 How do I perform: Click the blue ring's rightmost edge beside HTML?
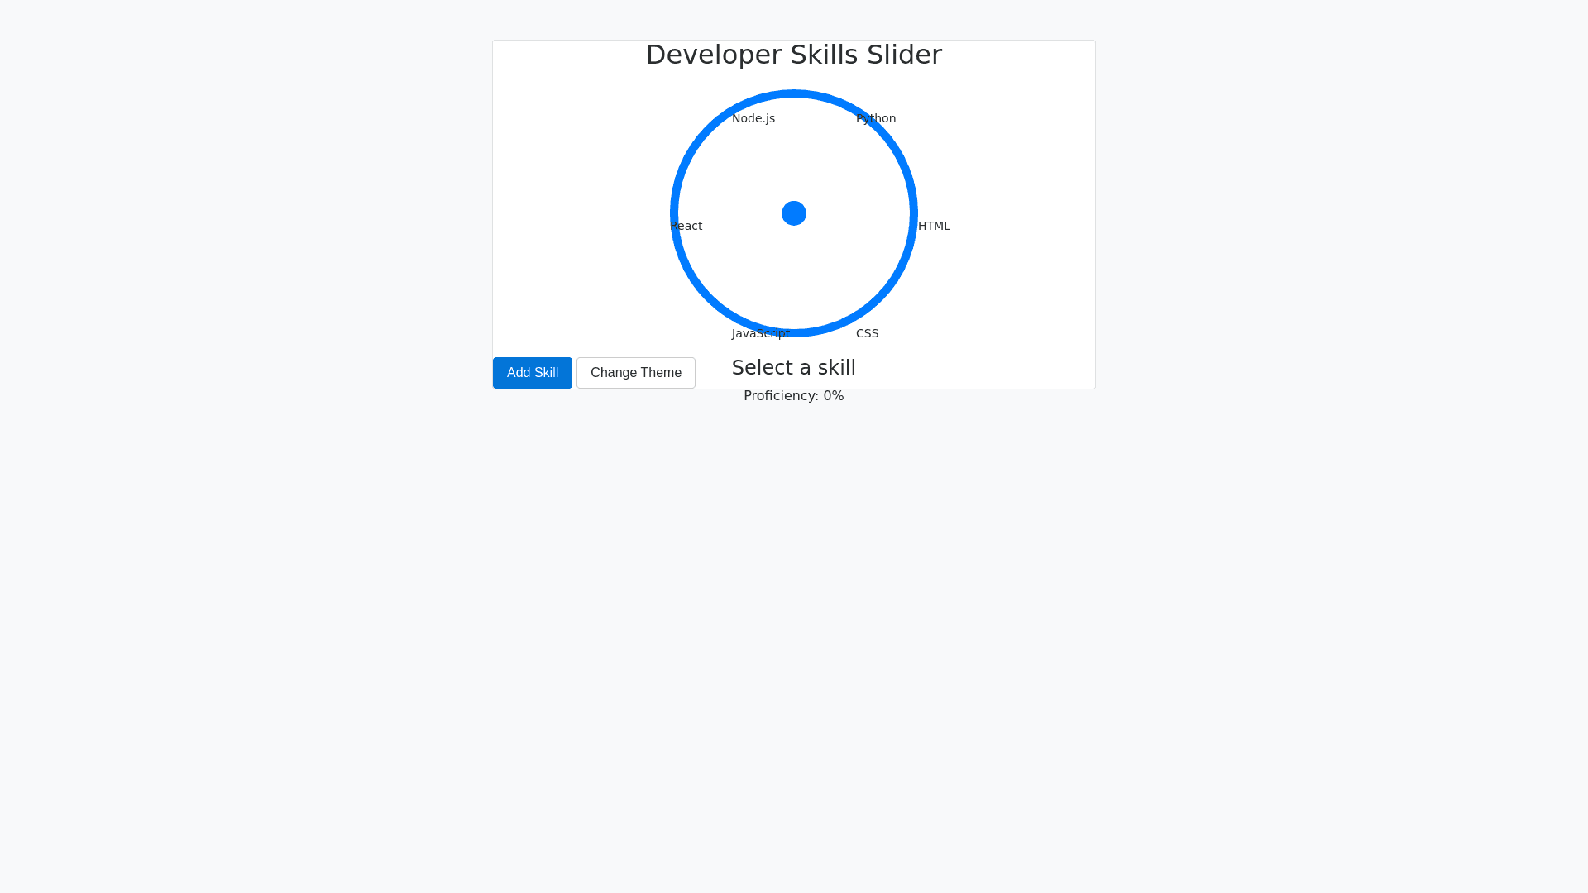[x=914, y=213]
